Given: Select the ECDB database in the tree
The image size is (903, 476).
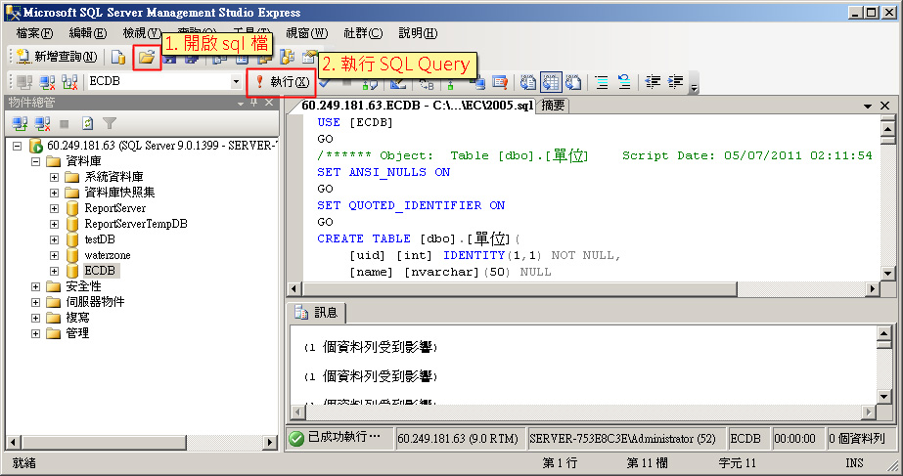Looking at the screenshot, I should pyautogui.click(x=100, y=271).
